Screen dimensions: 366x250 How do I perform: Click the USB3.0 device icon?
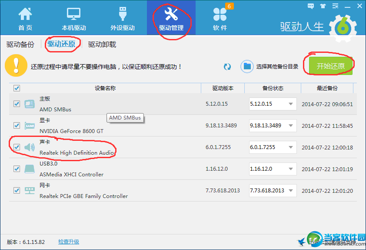(x=30, y=169)
